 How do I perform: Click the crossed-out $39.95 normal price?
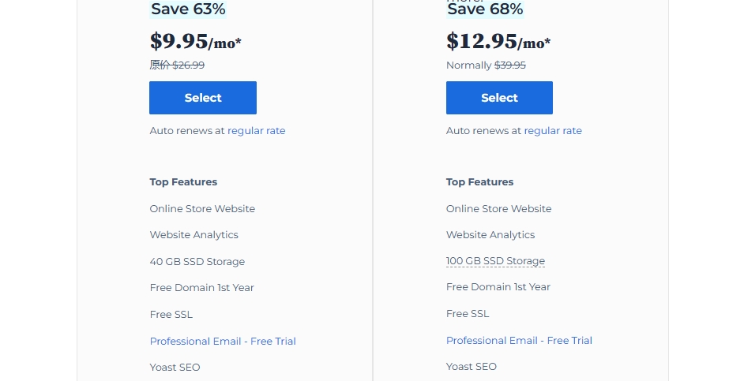click(x=510, y=65)
